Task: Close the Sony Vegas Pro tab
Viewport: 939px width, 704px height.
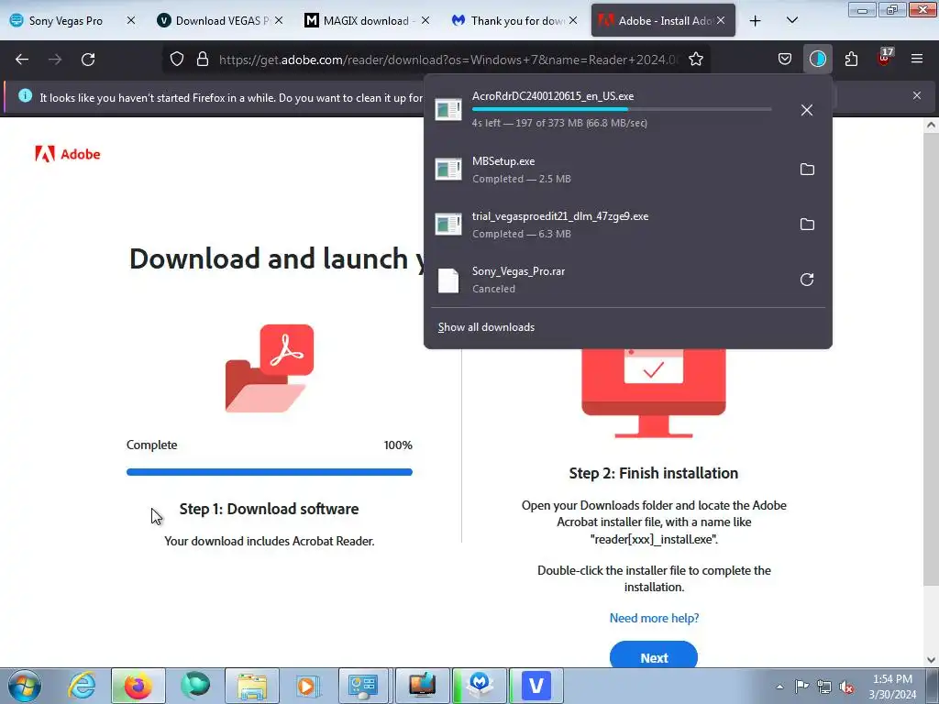Action: [x=131, y=21]
